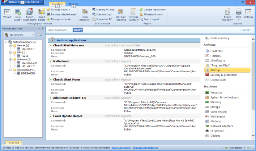Open System & motherboard section

coord(225,97)
